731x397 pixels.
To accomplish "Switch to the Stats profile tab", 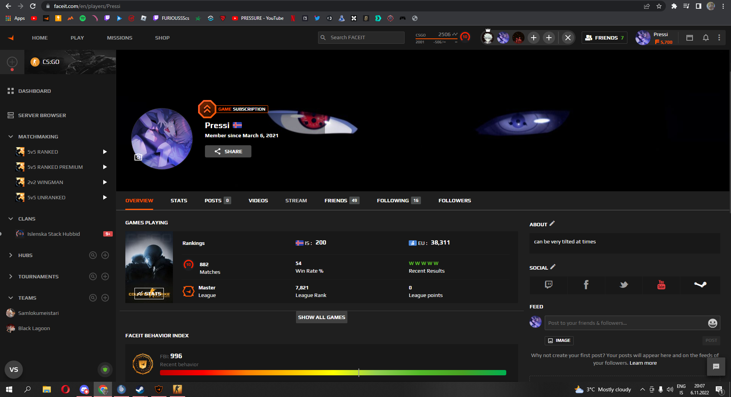I will [179, 200].
